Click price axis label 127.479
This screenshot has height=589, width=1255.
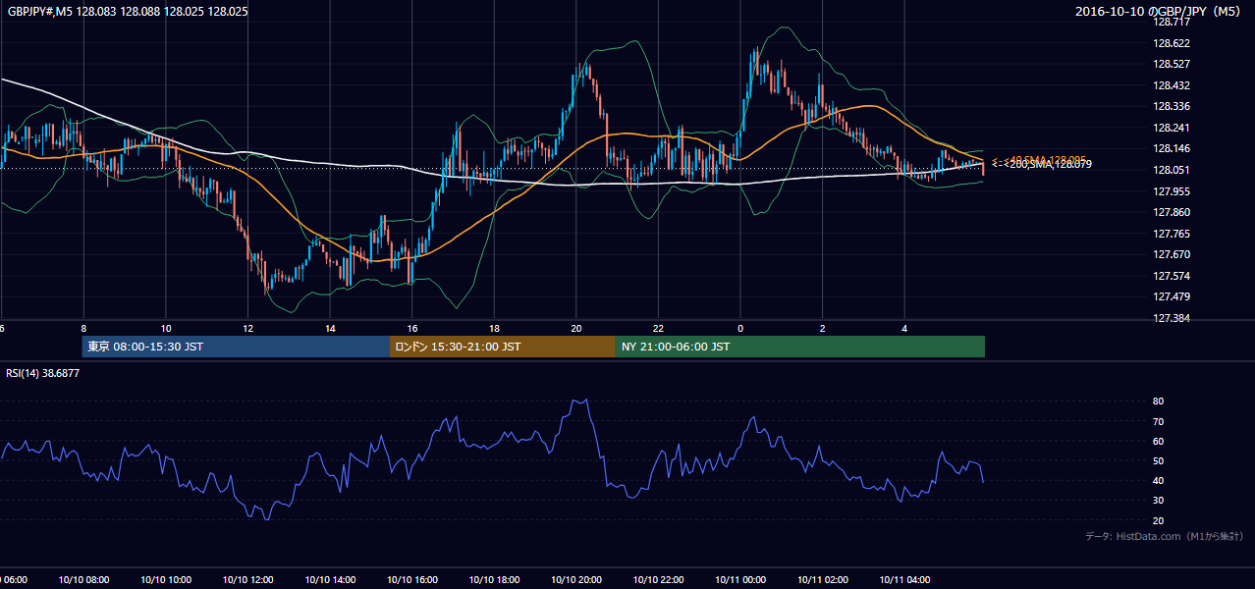click(1172, 296)
